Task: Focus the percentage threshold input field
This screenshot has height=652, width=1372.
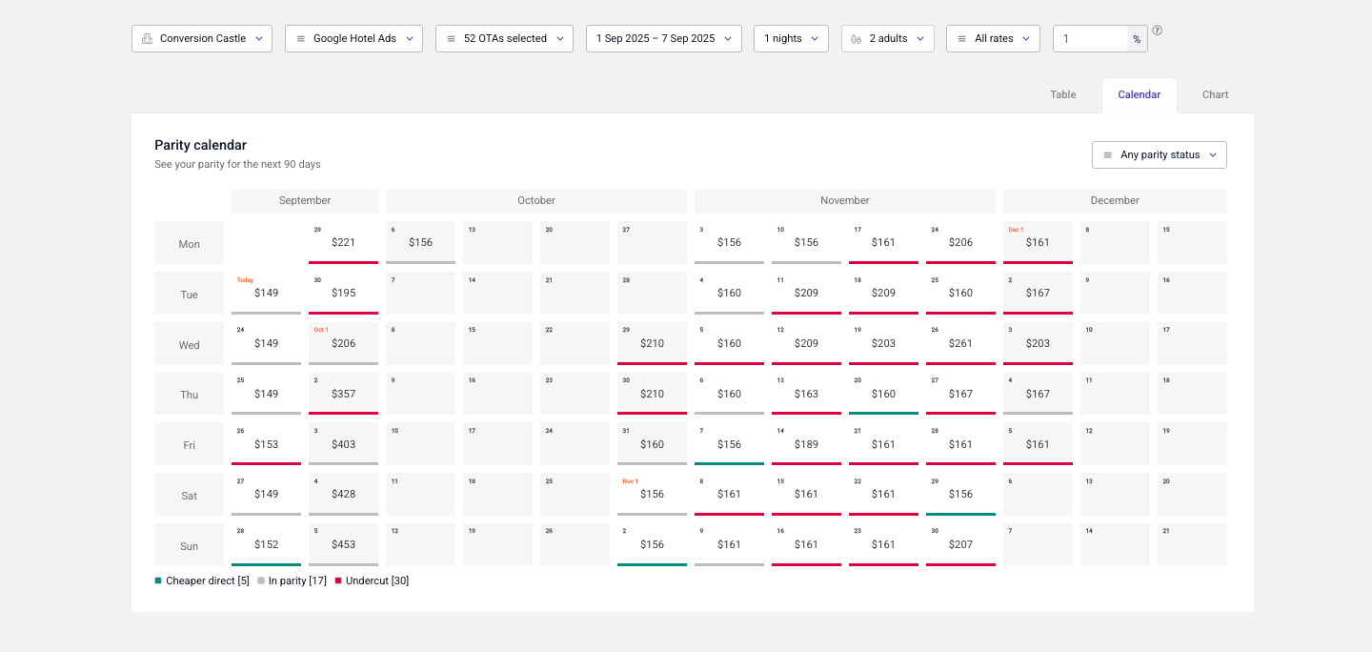Action: point(1090,39)
